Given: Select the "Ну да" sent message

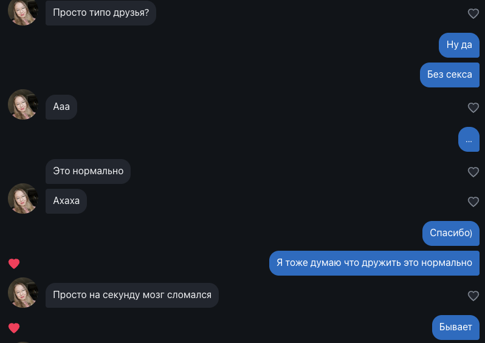Looking at the screenshot, I should coord(459,45).
